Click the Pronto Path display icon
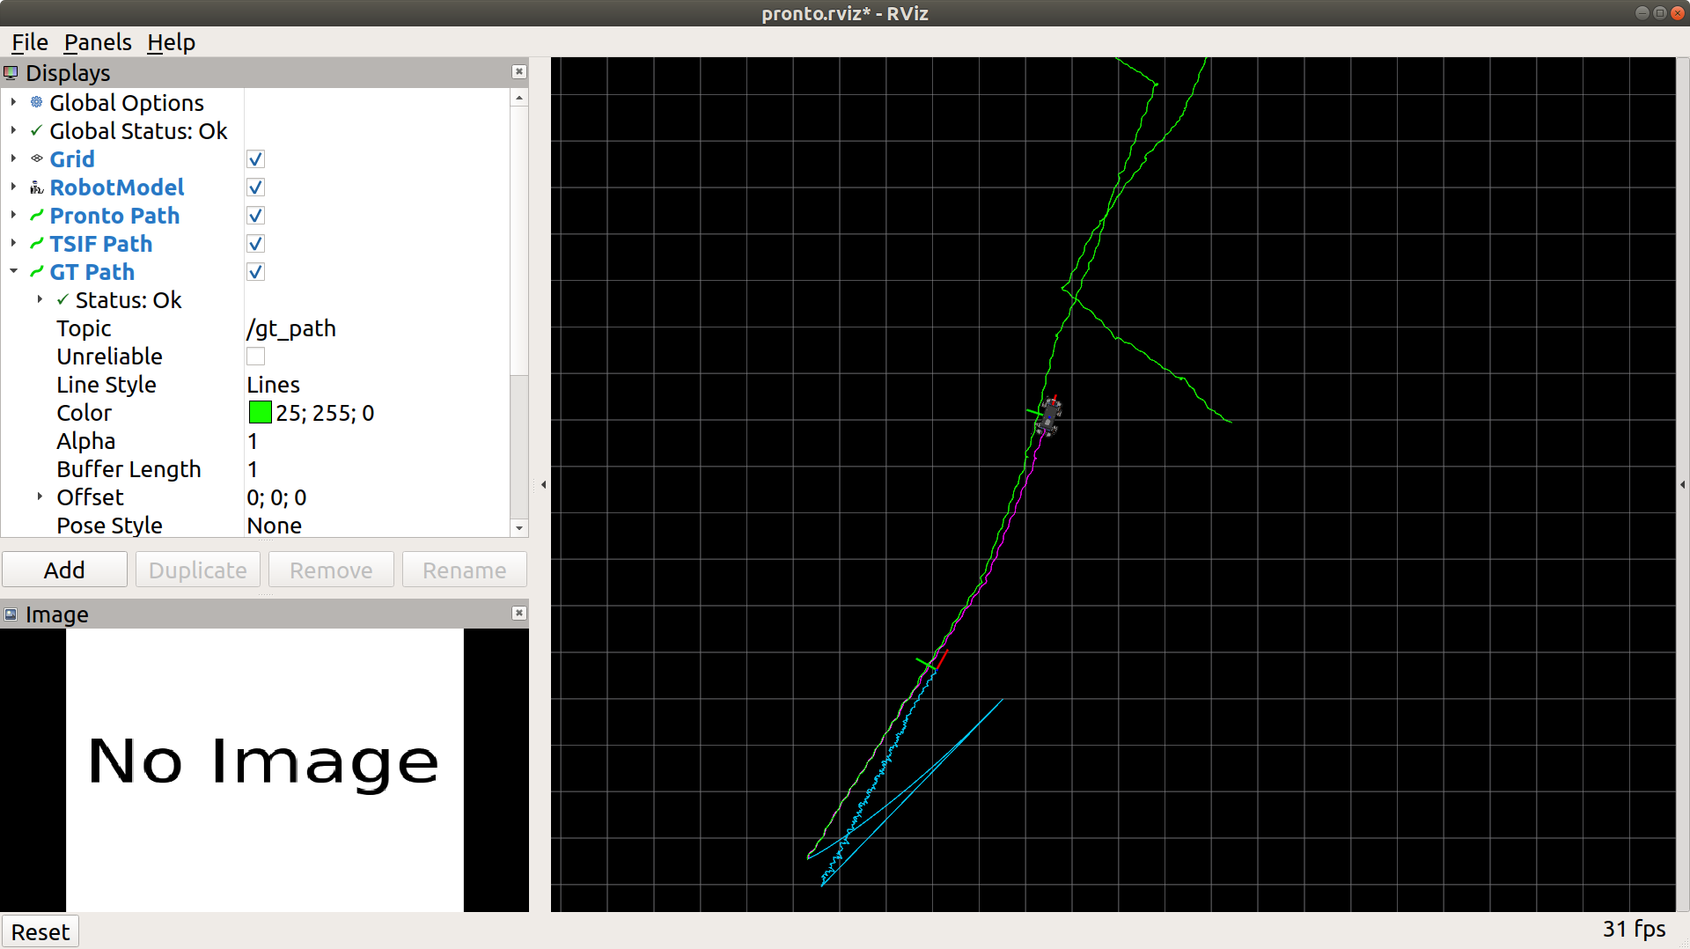This screenshot has height=949, width=1690. 36,216
